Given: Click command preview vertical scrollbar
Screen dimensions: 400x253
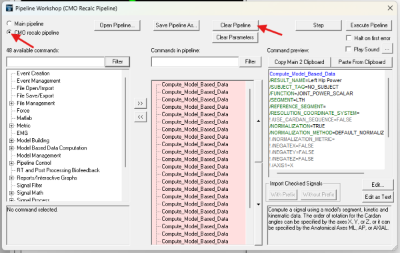Looking at the screenshot, I should point(388,107).
